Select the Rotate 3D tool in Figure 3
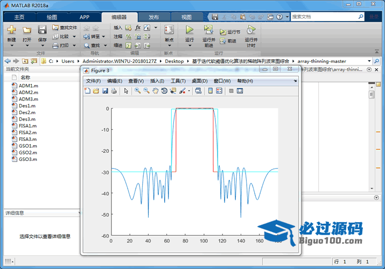 pos(164,91)
